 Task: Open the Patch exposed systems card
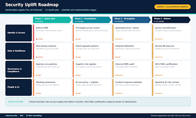(92, 51)
